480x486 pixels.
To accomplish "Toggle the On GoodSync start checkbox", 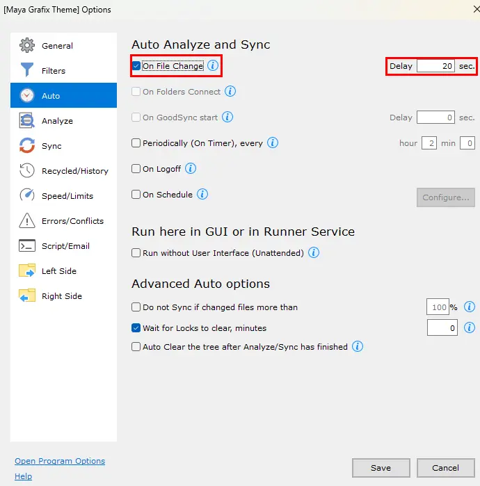I will coord(136,118).
